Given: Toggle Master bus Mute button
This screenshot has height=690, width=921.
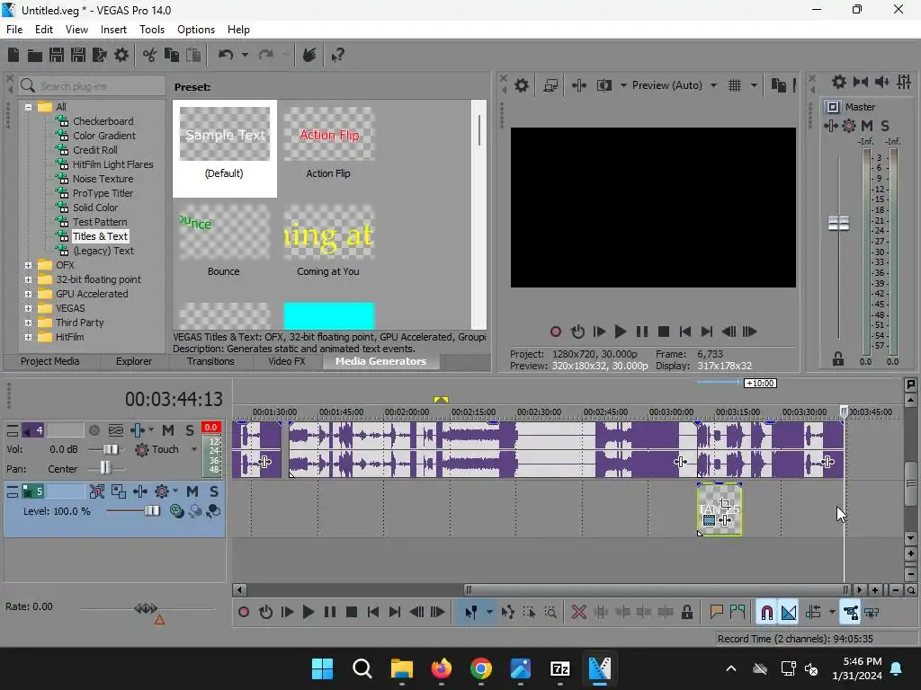Looking at the screenshot, I should point(866,126).
